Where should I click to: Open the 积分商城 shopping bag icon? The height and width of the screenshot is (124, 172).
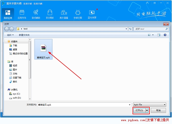(50, 14)
